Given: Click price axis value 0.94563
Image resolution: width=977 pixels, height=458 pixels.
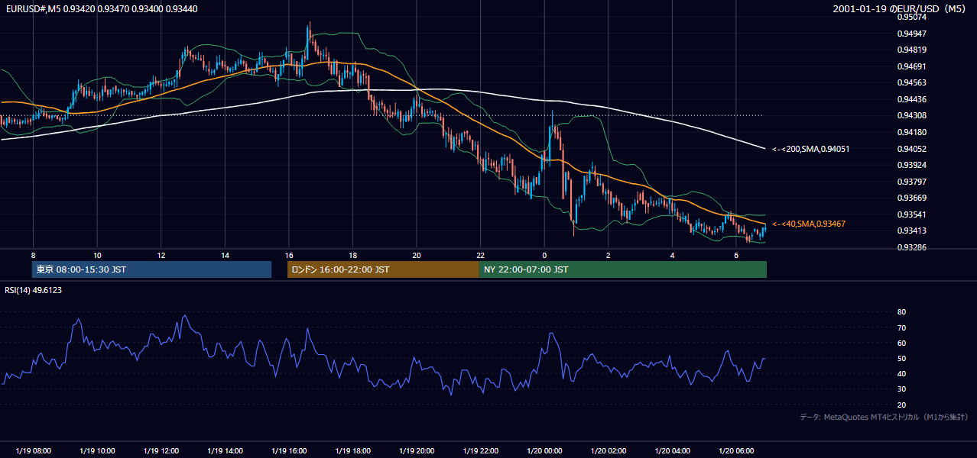Looking at the screenshot, I should [911, 82].
